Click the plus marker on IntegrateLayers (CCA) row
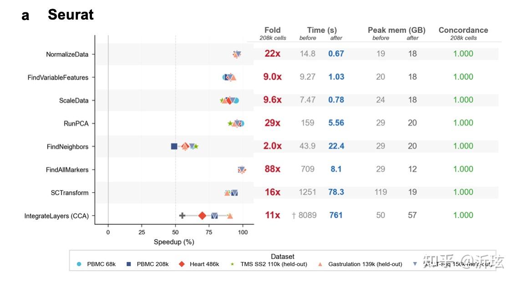Viewport: 517px width, 282px height. coord(182,216)
